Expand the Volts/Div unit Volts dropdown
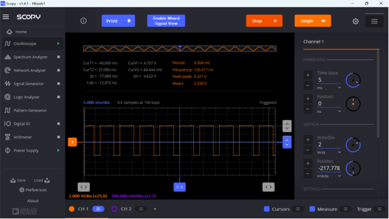 tap(329, 152)
